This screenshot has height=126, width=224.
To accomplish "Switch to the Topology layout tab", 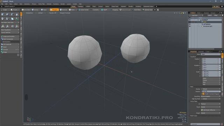I will [80, 6].
